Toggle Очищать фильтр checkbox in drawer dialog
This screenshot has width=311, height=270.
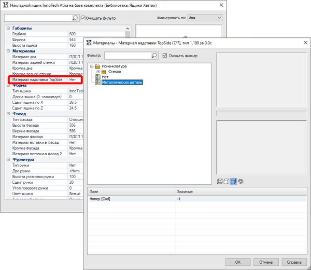pos(83,18)
